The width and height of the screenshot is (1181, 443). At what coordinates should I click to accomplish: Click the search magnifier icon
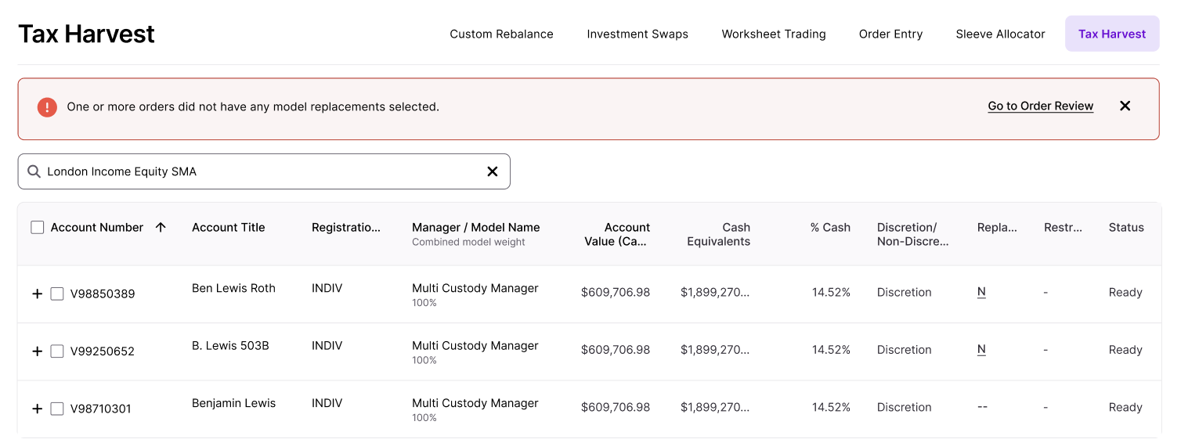pyautogui.click(x=34, y=171)
